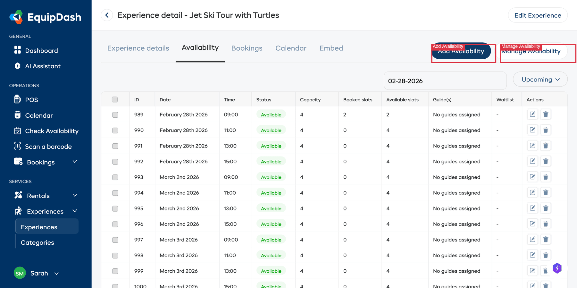Click the Add Availability button
The width and height of the screenshot is (577, 288).
(x=461, y=51)
